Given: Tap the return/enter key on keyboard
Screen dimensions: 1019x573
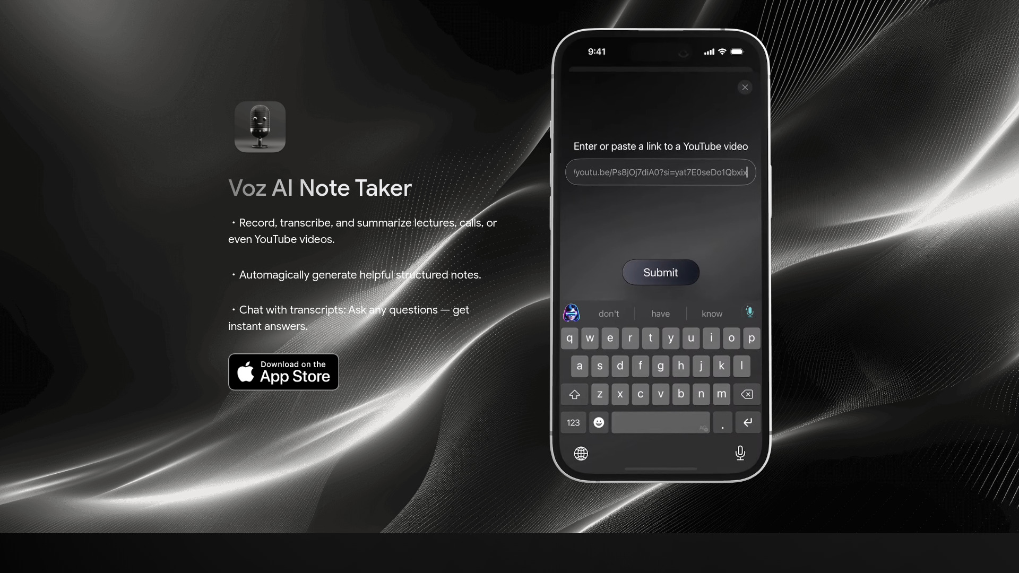Looking at the screenshot, I should (747, 422).
